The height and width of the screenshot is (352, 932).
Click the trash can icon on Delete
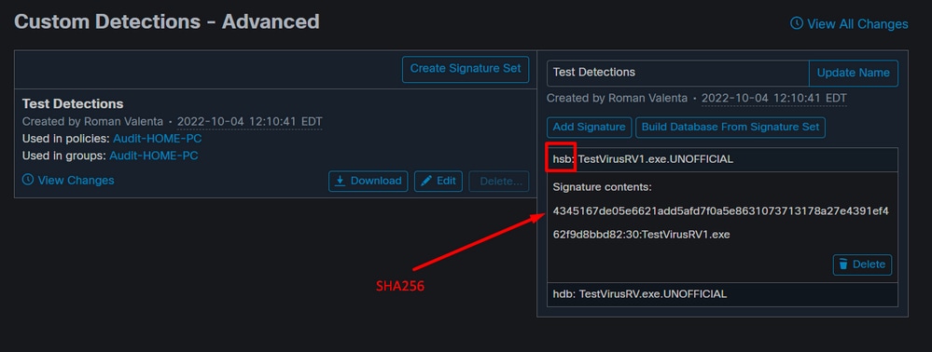point(842,264)
